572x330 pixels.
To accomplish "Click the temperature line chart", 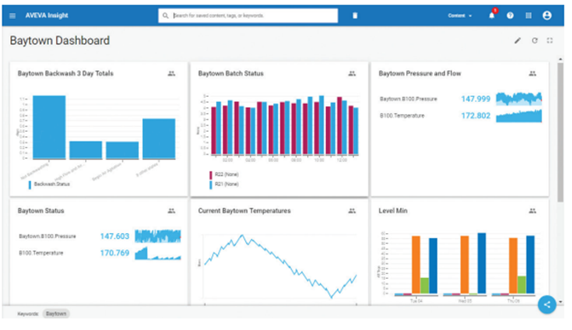I will pos(280,266).
